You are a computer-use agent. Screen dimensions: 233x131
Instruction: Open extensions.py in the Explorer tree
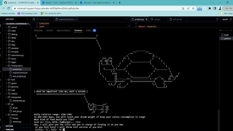click(17, 55)
